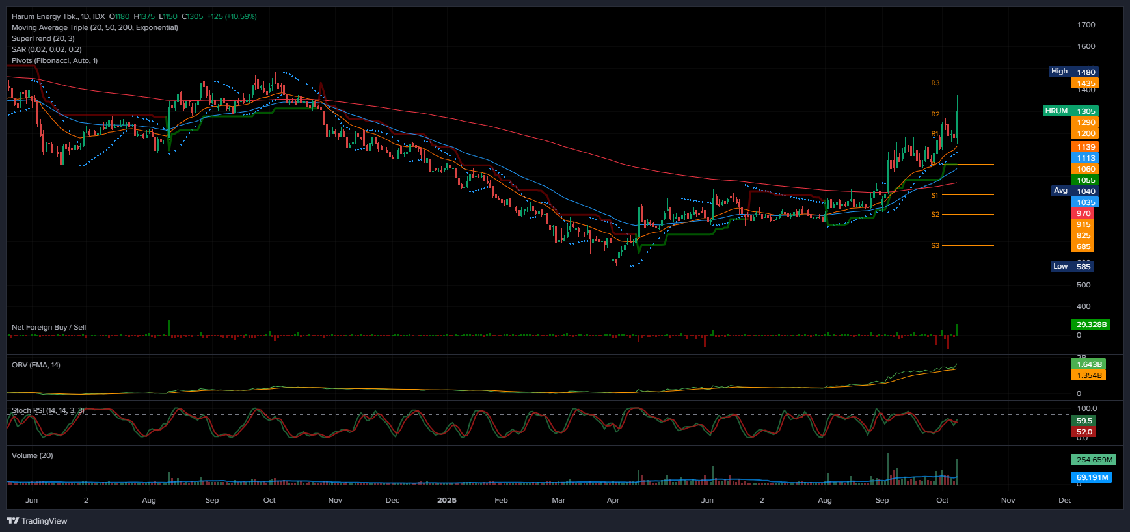Click the SAR (0.02, 0.02, 0.2) legend
Screen dimensions: 1130x532
click(x=46, y=49)
